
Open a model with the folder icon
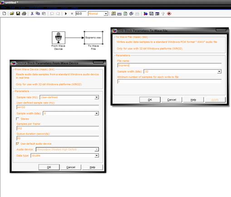click(x=12, y=14)
